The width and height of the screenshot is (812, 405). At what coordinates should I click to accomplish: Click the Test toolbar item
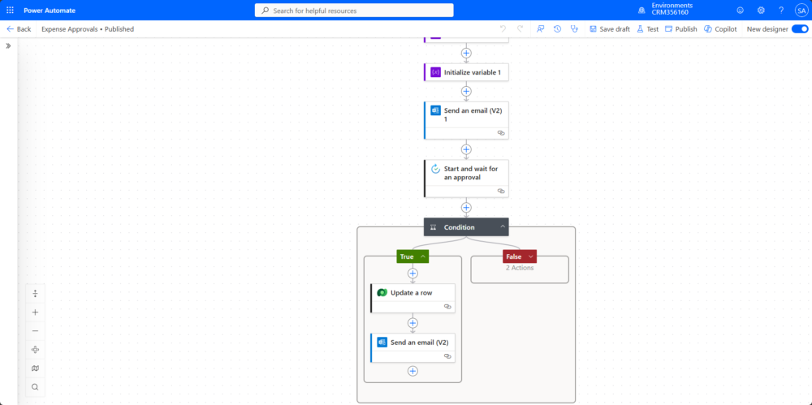(x=647, y=29)
